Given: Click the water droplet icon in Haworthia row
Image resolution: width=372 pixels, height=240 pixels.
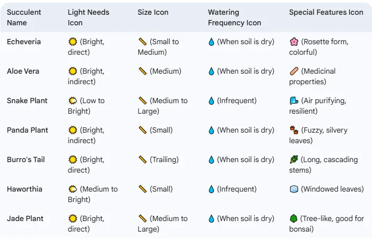Looking at the screenshot, I should pos(211,189).
